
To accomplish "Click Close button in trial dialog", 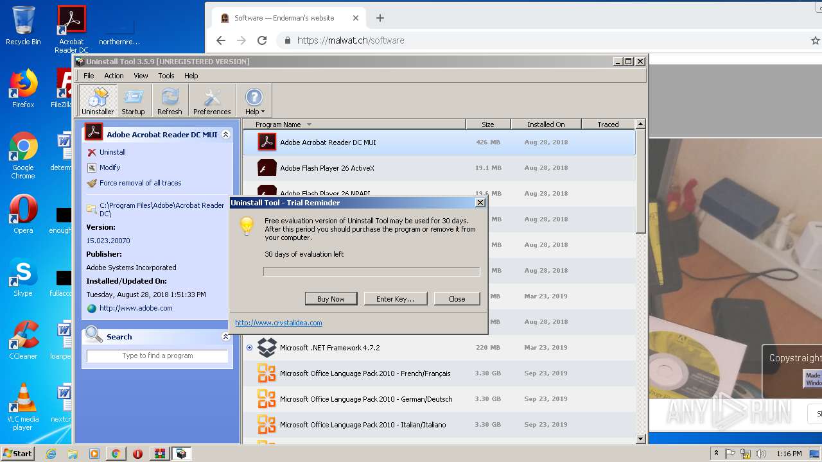I will 457,298.
